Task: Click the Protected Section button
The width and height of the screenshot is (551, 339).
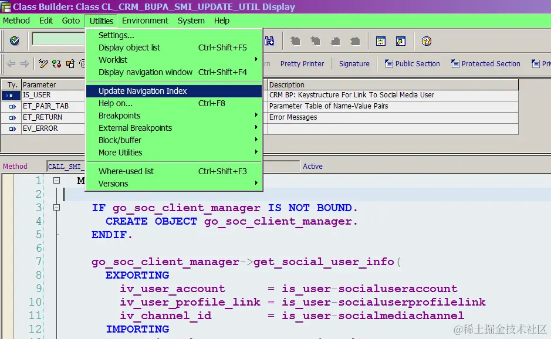Action: [x=486, y=63]
